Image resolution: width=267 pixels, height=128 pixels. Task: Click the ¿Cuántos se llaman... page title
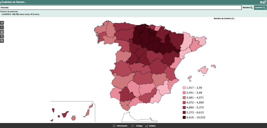pos(13,2)
